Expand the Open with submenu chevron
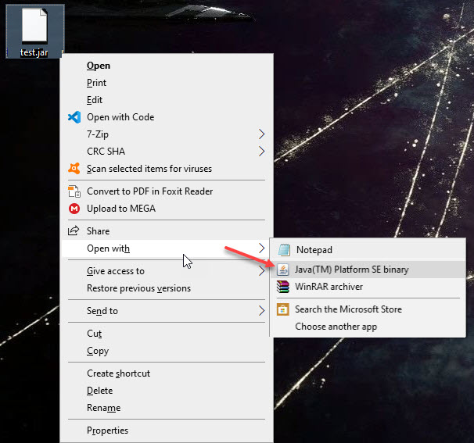This screenshot has width=474, height=443. 262,248
